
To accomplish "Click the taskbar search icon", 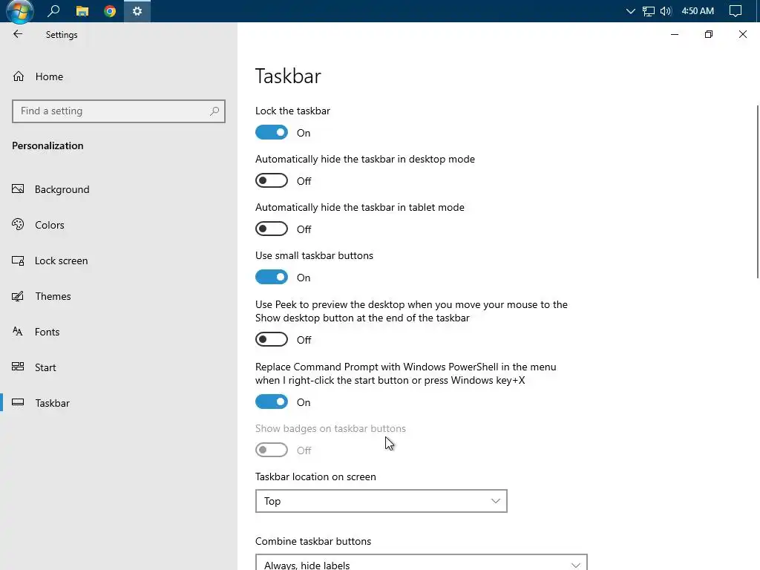I will [53, 11].
